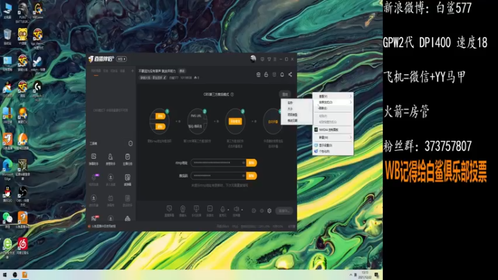498x280 pixels.
Task: Click the share icon in the room header
Action: pos(290,74)
